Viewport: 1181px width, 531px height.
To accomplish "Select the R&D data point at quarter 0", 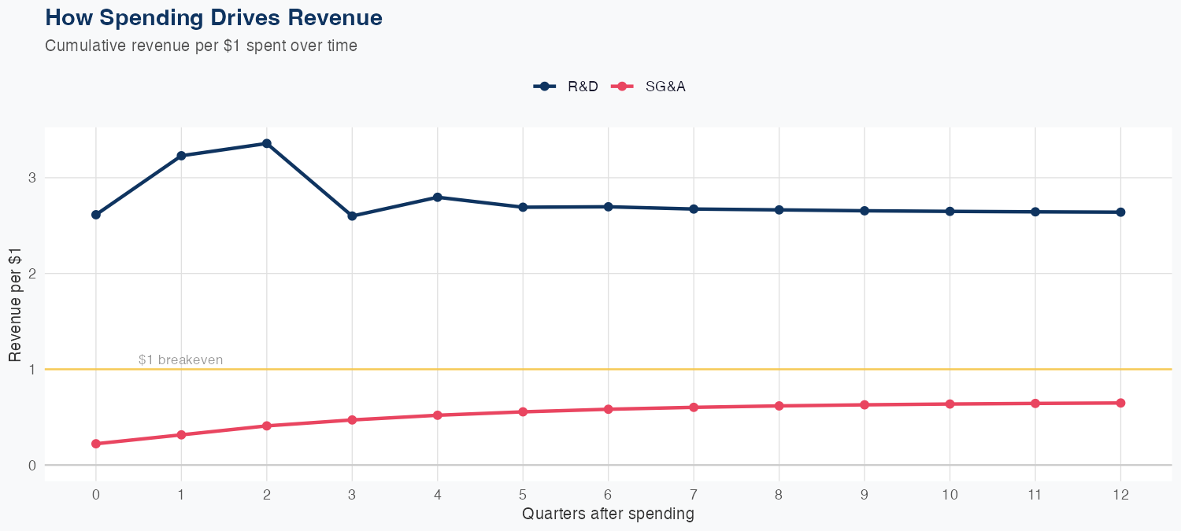I will [x=96, y=215].
